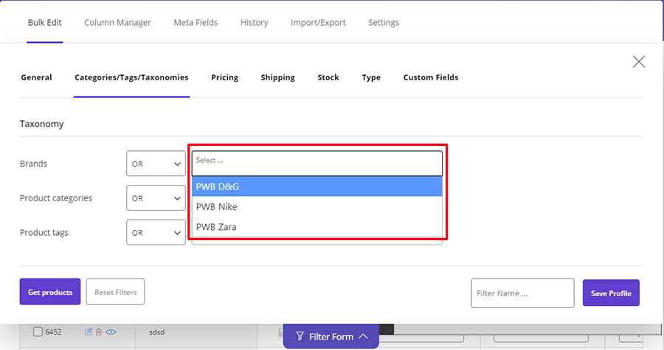Click the Save Profile button
This screenshot has width=664, height=350.
coord(611,293)
